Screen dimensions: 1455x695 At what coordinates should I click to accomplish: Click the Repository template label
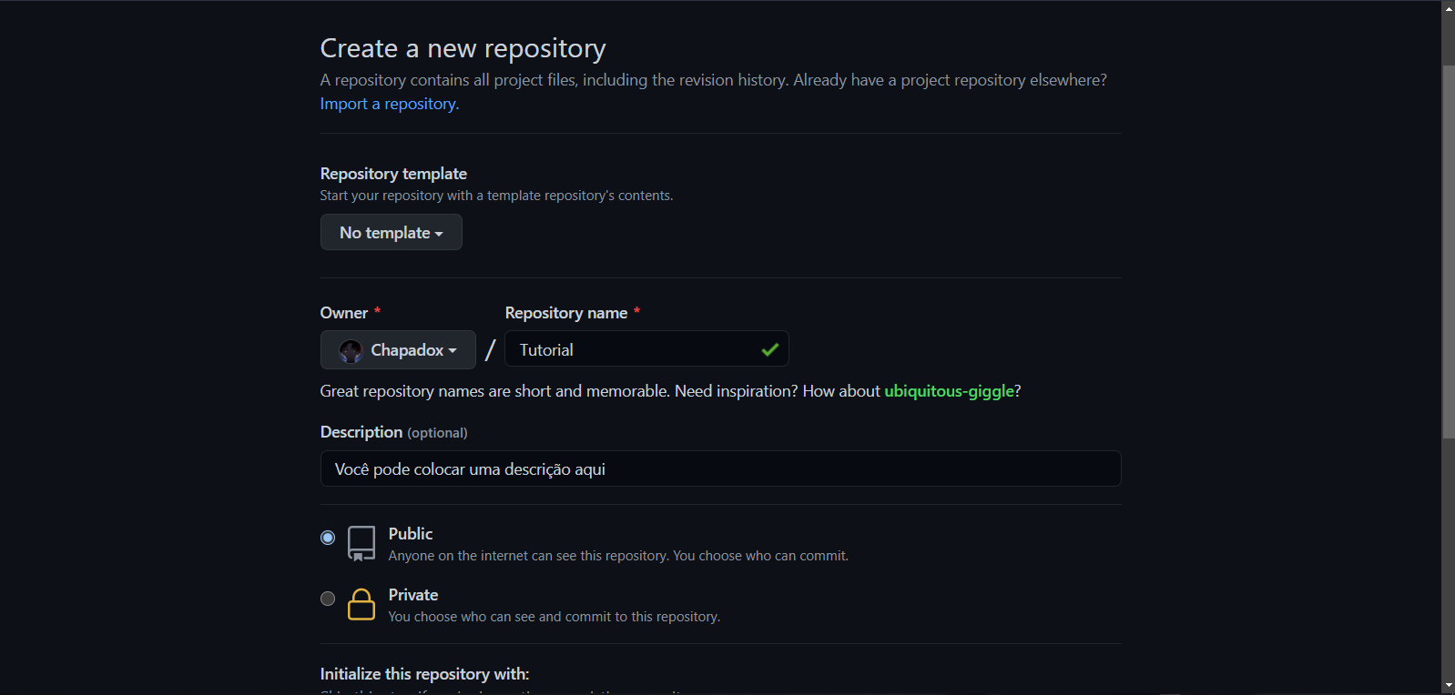click(393, 174)
